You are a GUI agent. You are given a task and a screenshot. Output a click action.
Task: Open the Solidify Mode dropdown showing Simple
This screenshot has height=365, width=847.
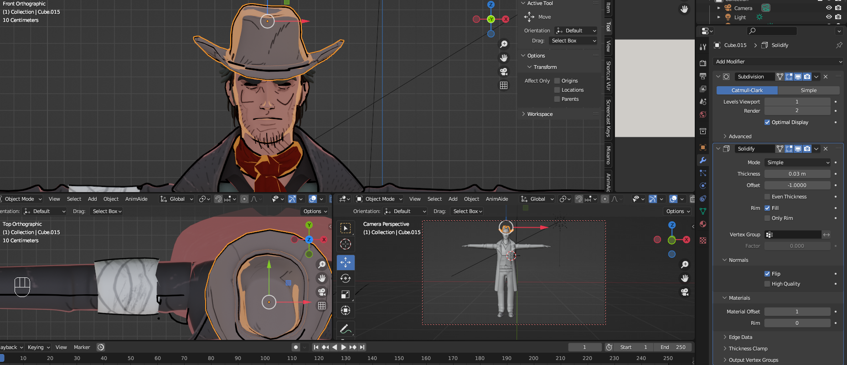click(x=798, y=162)
